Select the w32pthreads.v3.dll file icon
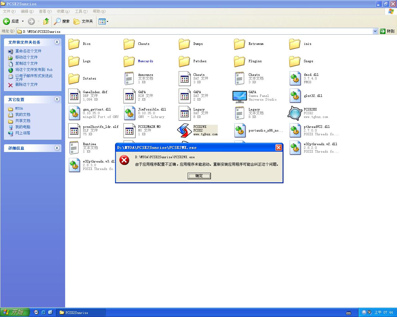 tap(74, 165)
